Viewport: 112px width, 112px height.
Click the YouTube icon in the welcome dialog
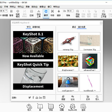click(37, 97)
